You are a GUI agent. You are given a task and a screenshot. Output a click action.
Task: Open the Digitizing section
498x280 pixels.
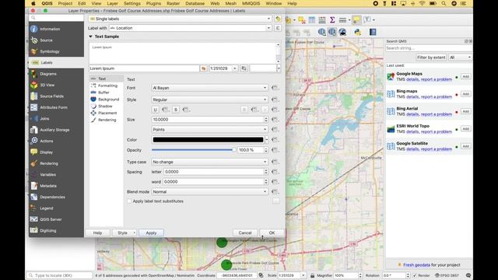pos(56,230)
